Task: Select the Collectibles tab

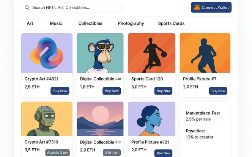Action: click(x=90, y=23)
